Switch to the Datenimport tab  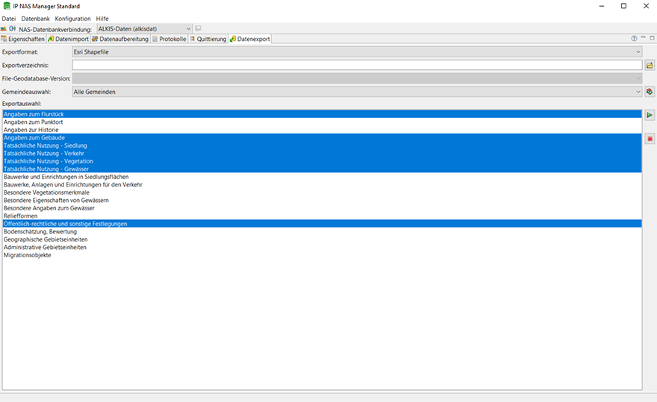[x=69, y=39]
